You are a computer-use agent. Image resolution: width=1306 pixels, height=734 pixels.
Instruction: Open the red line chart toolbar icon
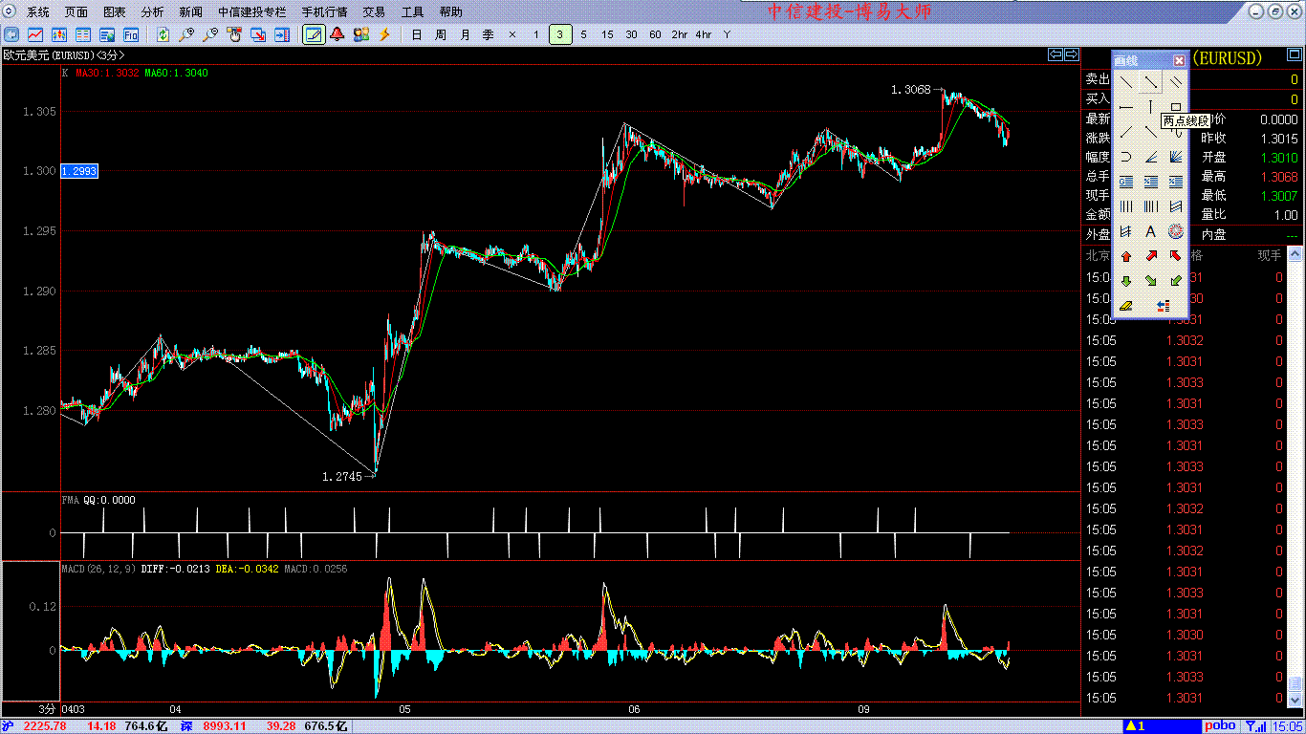coord(35,34)
